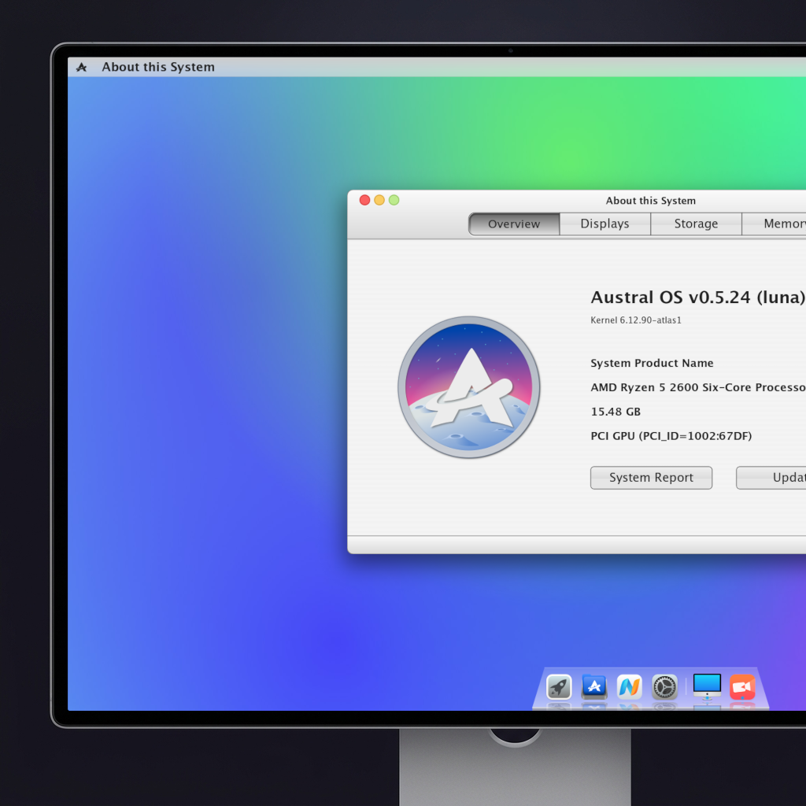806x806 pixels.
Task: Click the Austral OS v0.5.24 (luna) heading
Action: pos(698,297)
